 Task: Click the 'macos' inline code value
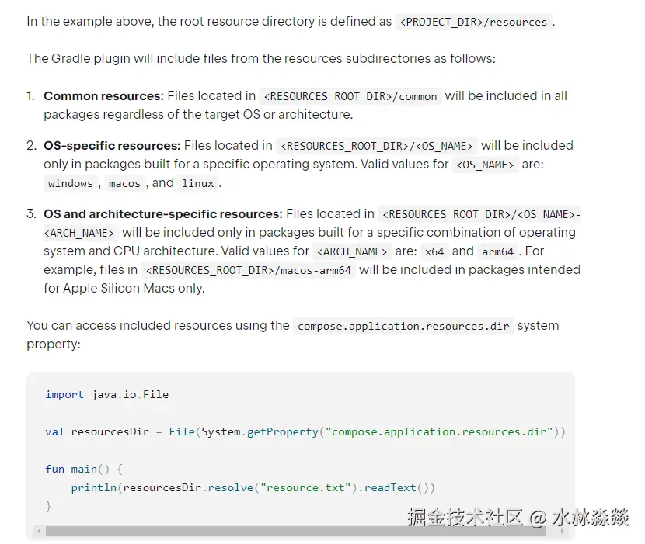coord(124,184)
